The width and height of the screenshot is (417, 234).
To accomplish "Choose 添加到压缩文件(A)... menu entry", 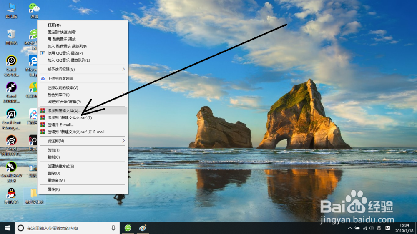I will click(x=83, y=110).
